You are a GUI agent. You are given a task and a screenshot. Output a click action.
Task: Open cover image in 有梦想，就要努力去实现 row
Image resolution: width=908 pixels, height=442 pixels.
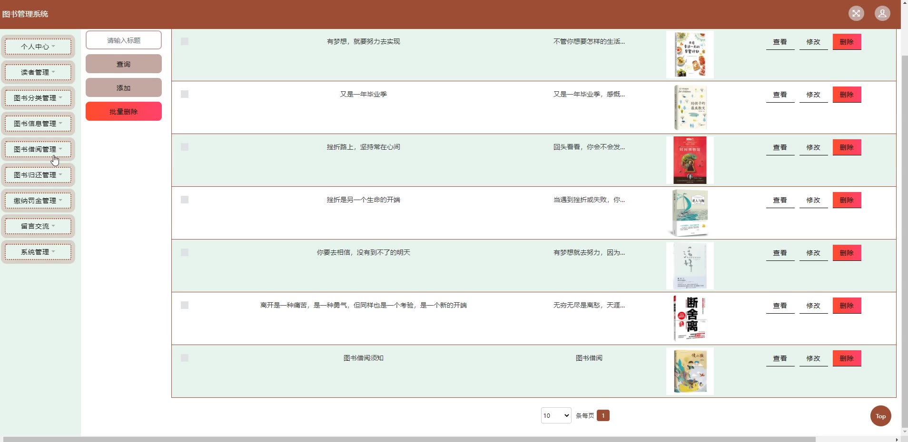(x=690, y=54)
